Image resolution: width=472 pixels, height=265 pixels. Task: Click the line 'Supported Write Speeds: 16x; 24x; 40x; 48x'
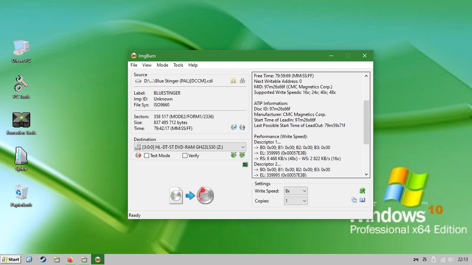point(295,92)
